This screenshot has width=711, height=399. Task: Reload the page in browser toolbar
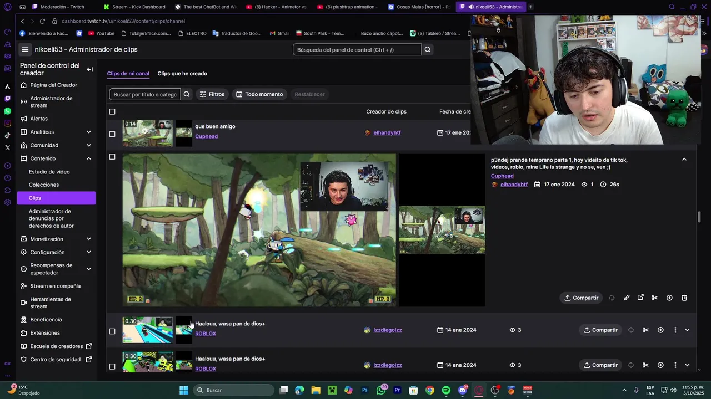[x=42, y=21]
